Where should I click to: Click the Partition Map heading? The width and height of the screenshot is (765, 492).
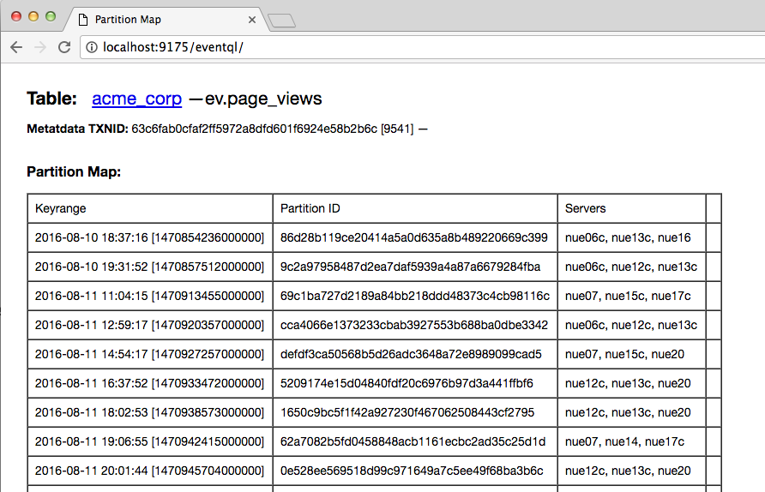click(74, 171)
